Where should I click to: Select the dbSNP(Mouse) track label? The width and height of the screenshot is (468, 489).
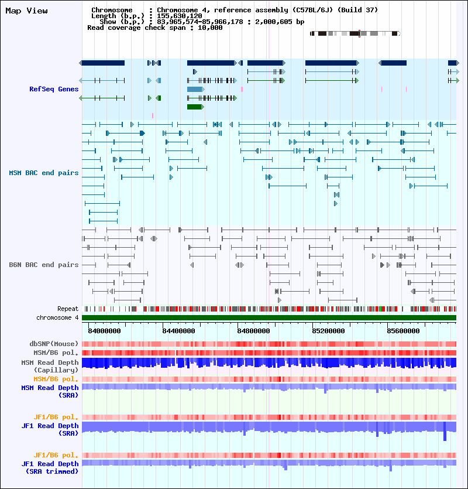(x=54, y=344)
